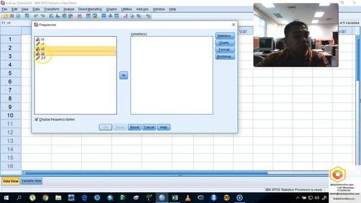
Task: Select variable x3 in source list
Action: pos(76,54)
